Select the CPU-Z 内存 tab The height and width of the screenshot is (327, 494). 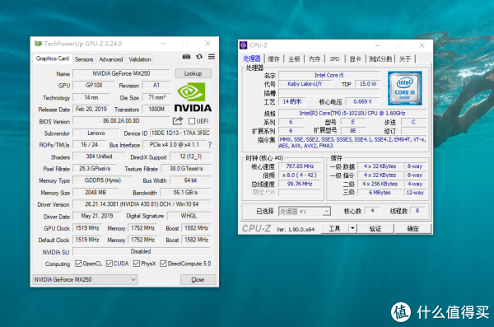click(315, 59)
